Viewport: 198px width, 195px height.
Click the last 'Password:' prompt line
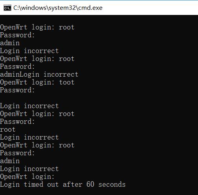coord(17,153)
